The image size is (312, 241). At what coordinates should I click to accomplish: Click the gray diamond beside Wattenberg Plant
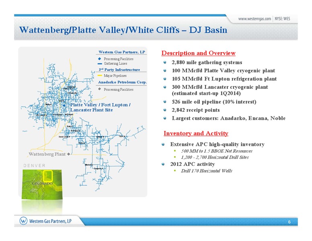coord(68,154)
